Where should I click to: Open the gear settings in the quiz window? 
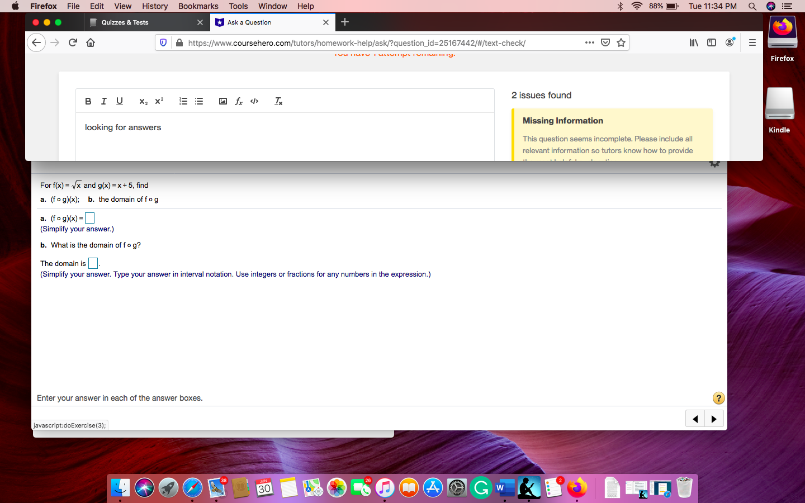coord(714,164)
